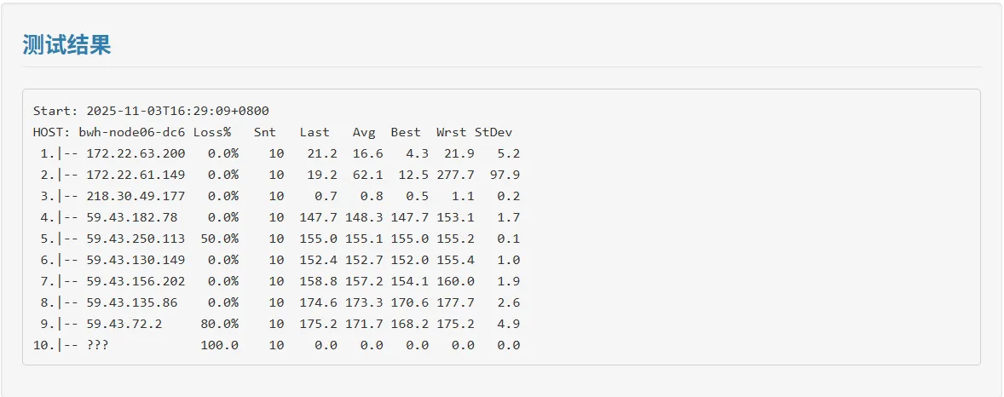The image size is (1004, 397).
Task: Click the 80.0% loss value
Action: [220, 324]
